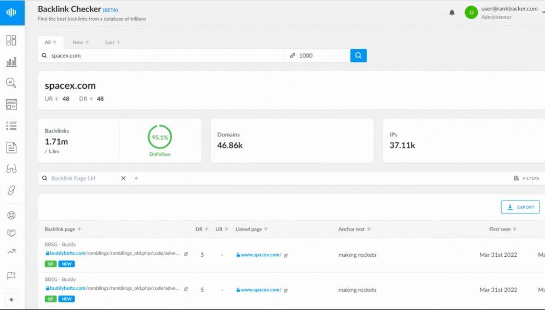Open external link icon of first buddybetts row
545x310 pixels.
click(x=186, y=254)
